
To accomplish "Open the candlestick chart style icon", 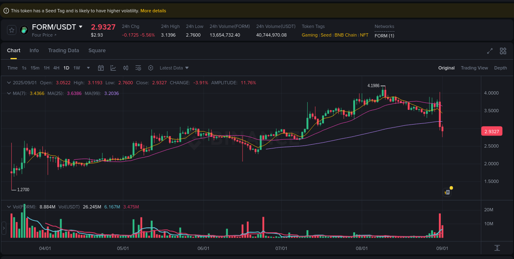I will click(126, 68).
